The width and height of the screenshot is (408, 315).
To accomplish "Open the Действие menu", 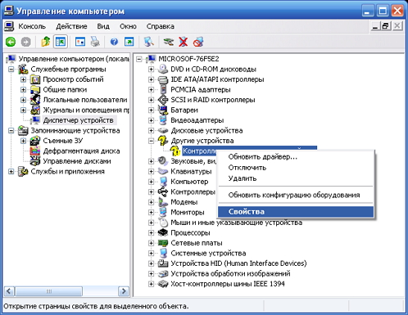I will coord(71,26).
